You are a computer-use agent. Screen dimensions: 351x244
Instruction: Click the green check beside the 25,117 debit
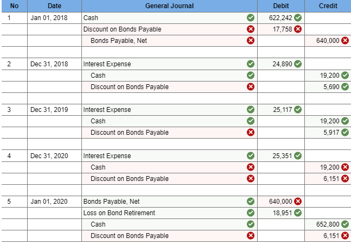pos(298,110)
